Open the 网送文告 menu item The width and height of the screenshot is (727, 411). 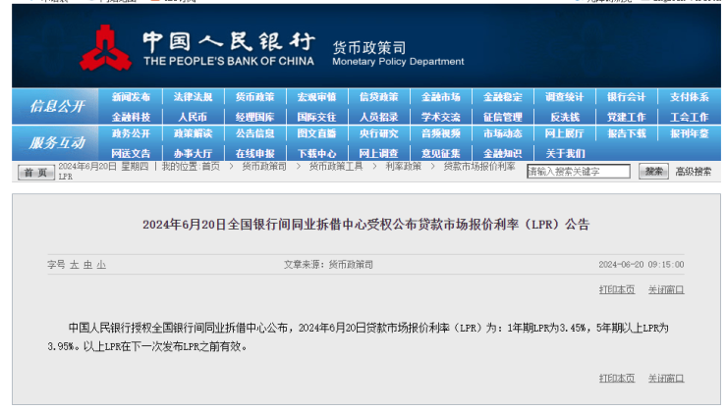131,153
